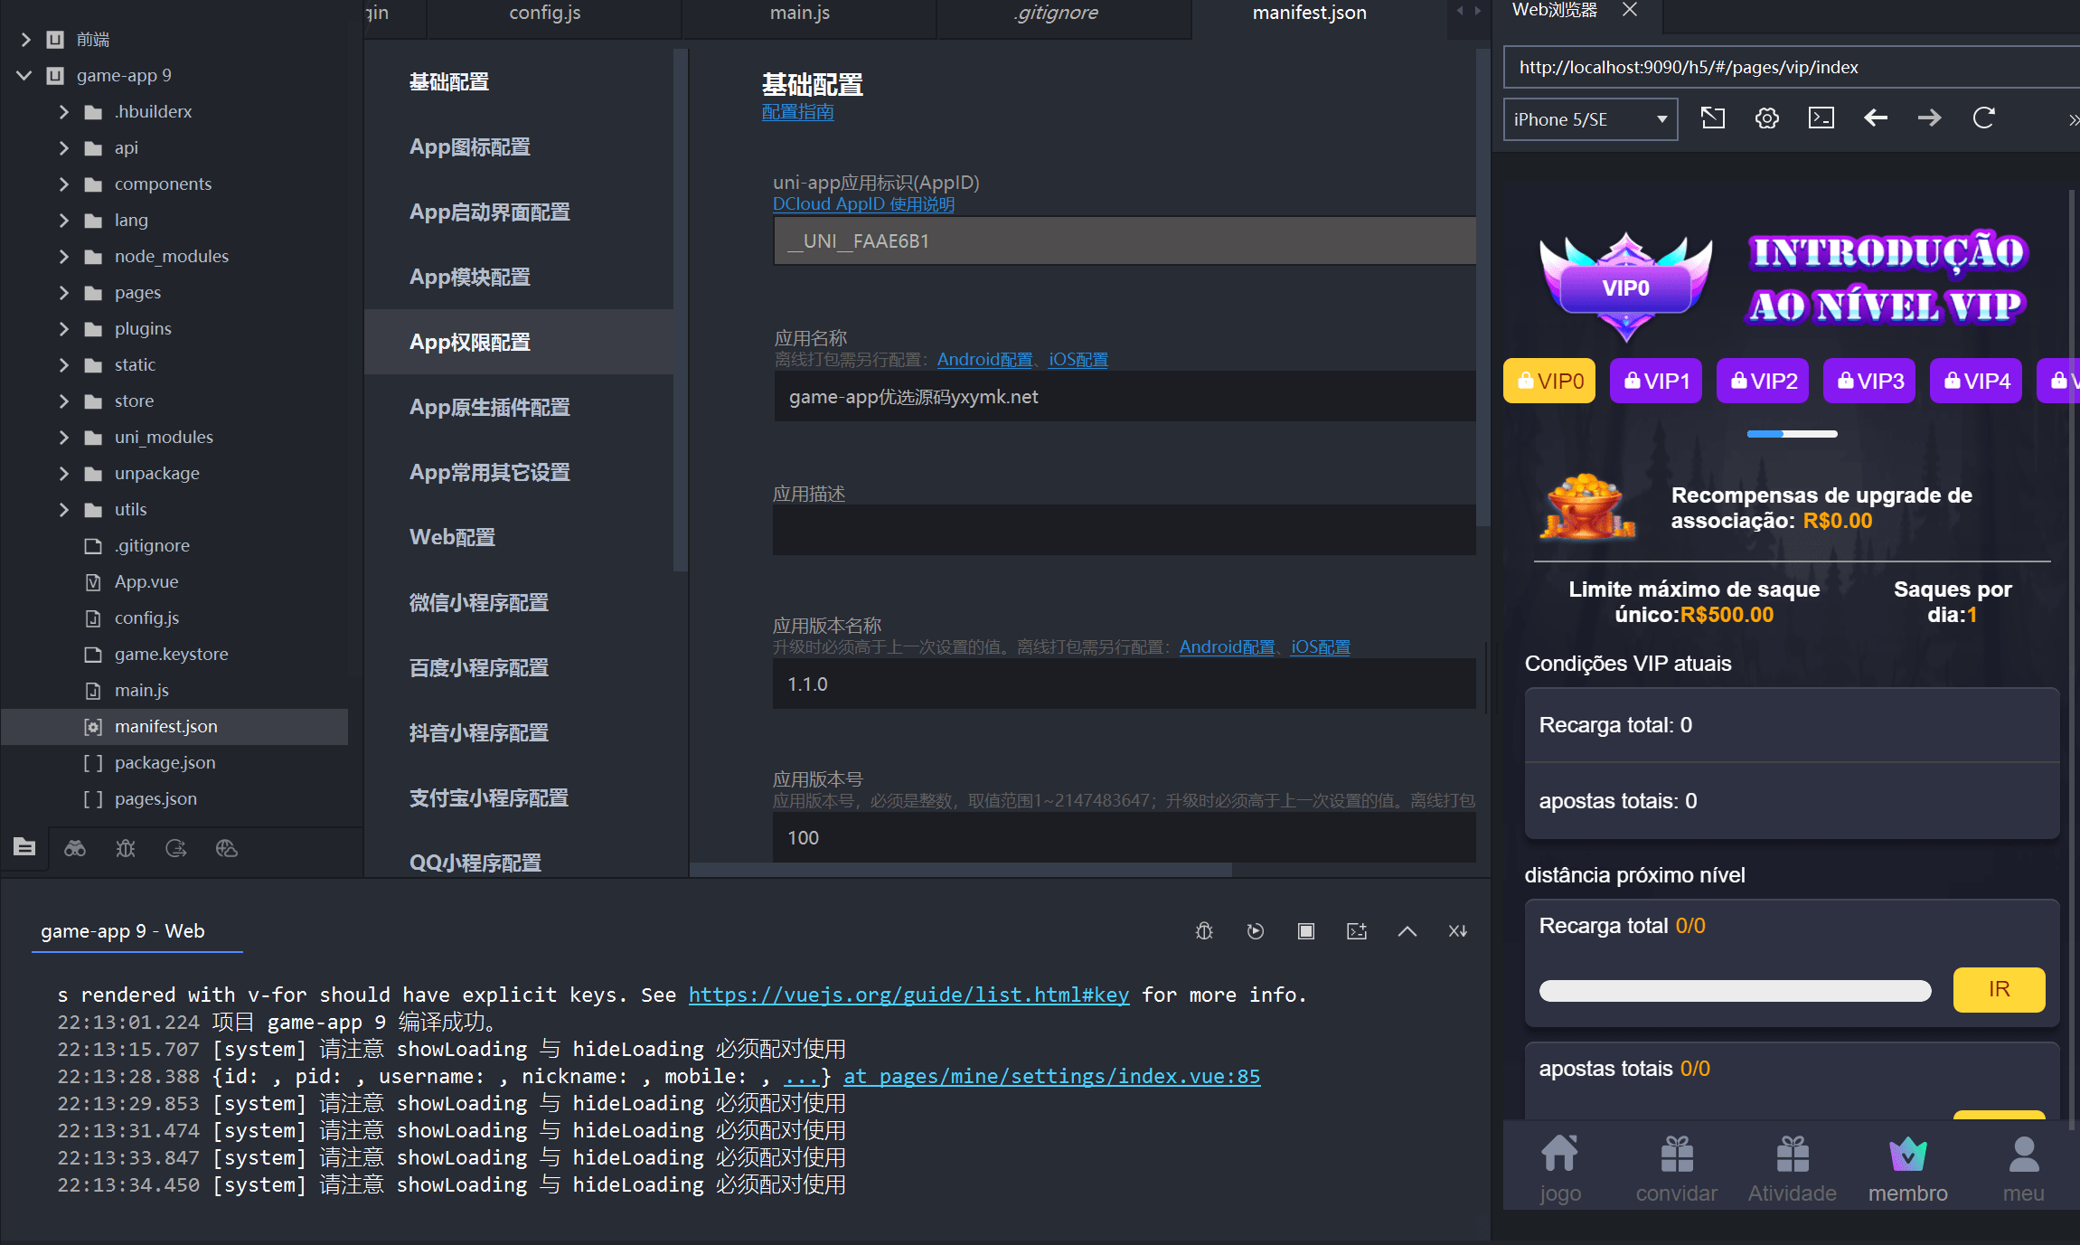Open Android配置 link under 应用名称

point(984,360)
